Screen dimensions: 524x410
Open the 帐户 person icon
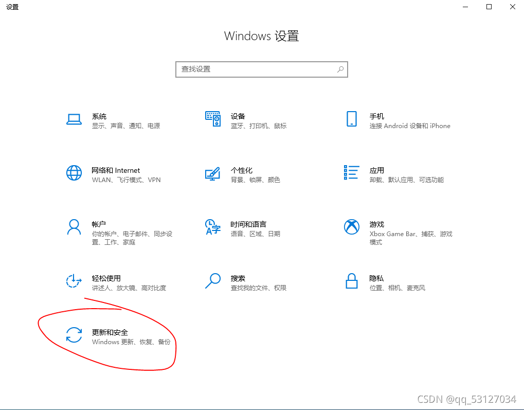pos(74,227)
